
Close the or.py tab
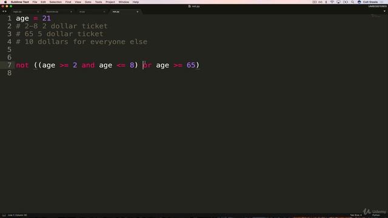click(x=104, y=12)
